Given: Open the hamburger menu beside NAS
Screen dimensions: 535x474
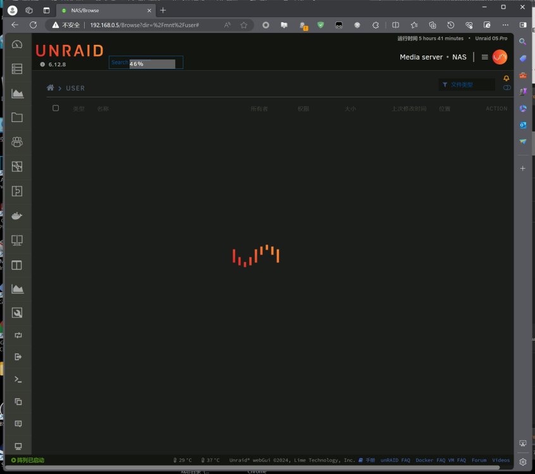Looking at the screenshot, I should [x=484, y=57].
